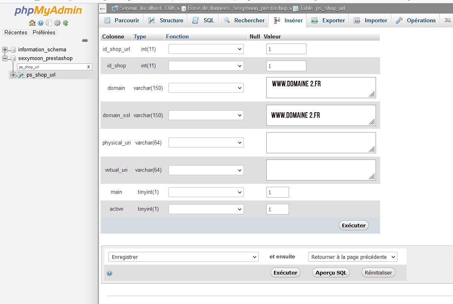This screenshot has height=304, width=453.
Task: Clear the ps_shop_url filter with red X
Action: coord(88,67)
